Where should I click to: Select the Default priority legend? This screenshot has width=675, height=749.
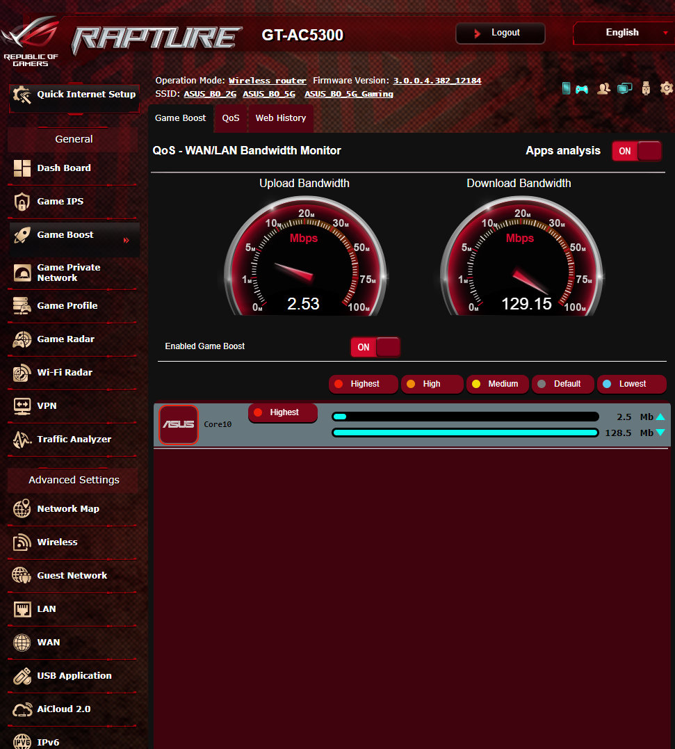tap(563, 384)
